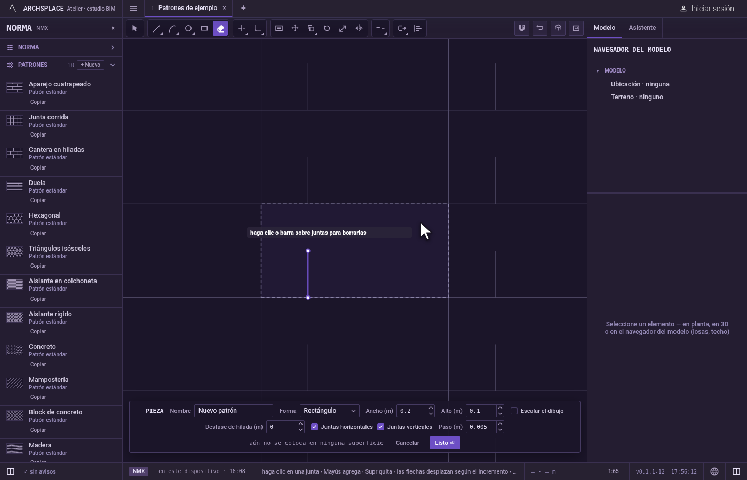
Task: Collapse the PATRONES section chevron
Action: (x=113, y=65)
